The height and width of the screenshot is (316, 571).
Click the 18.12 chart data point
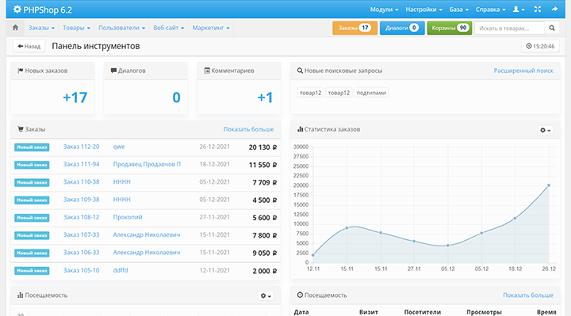pos(515,218)
